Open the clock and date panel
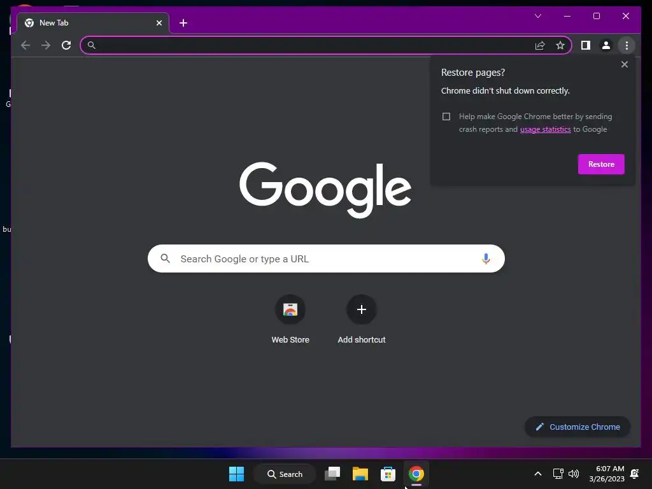Image resolution: width=652 pixels, height=489 pixels. 607,474
